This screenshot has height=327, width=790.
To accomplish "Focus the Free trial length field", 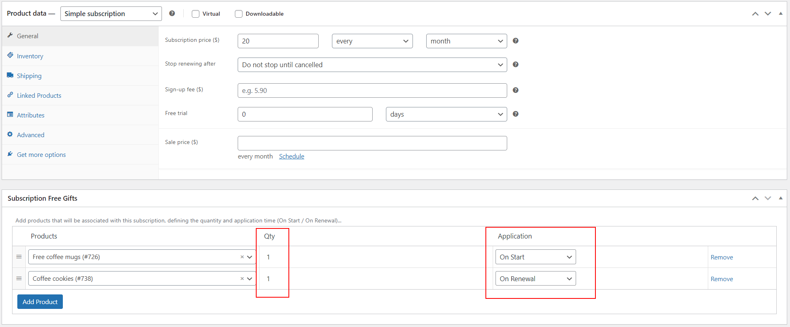I will pyautogui.click(x=305, y=114).
